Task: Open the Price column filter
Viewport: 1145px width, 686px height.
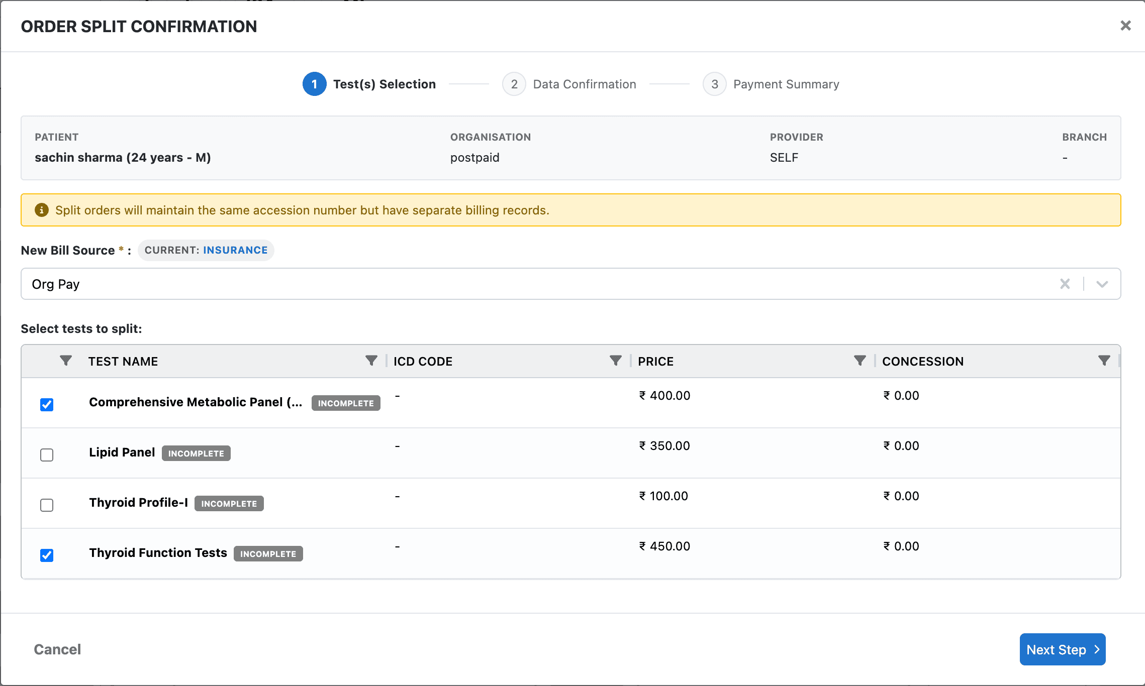Action: pyautogui.click(x=860, y=361)
